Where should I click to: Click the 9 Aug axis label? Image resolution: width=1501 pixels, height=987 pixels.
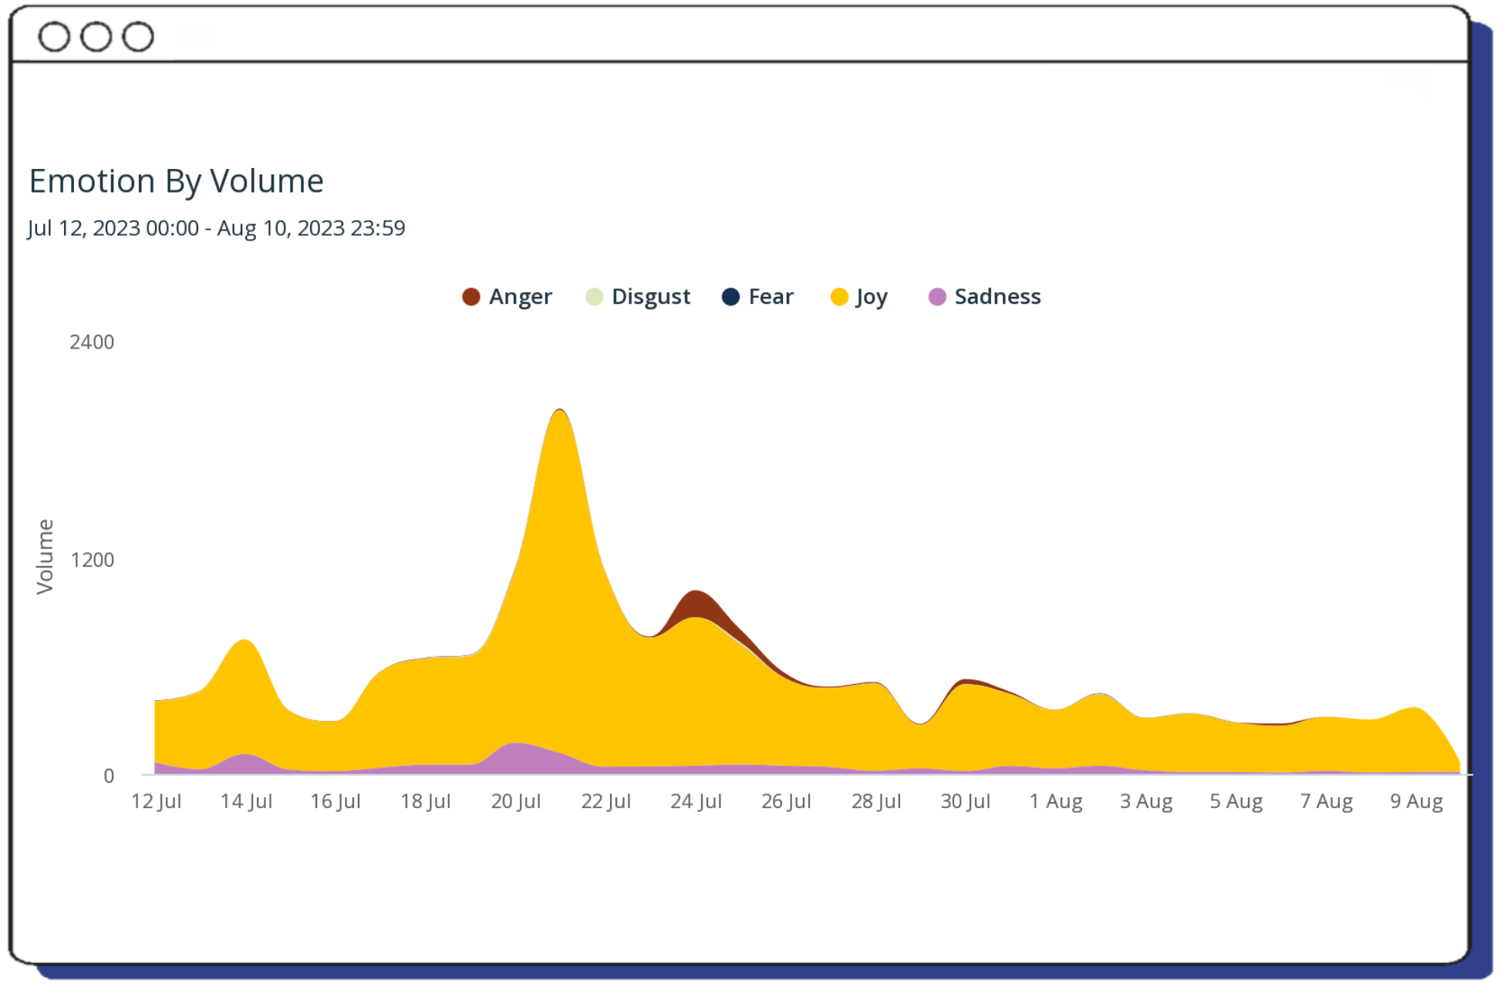pyautogui.click(x=1416, y=801)
